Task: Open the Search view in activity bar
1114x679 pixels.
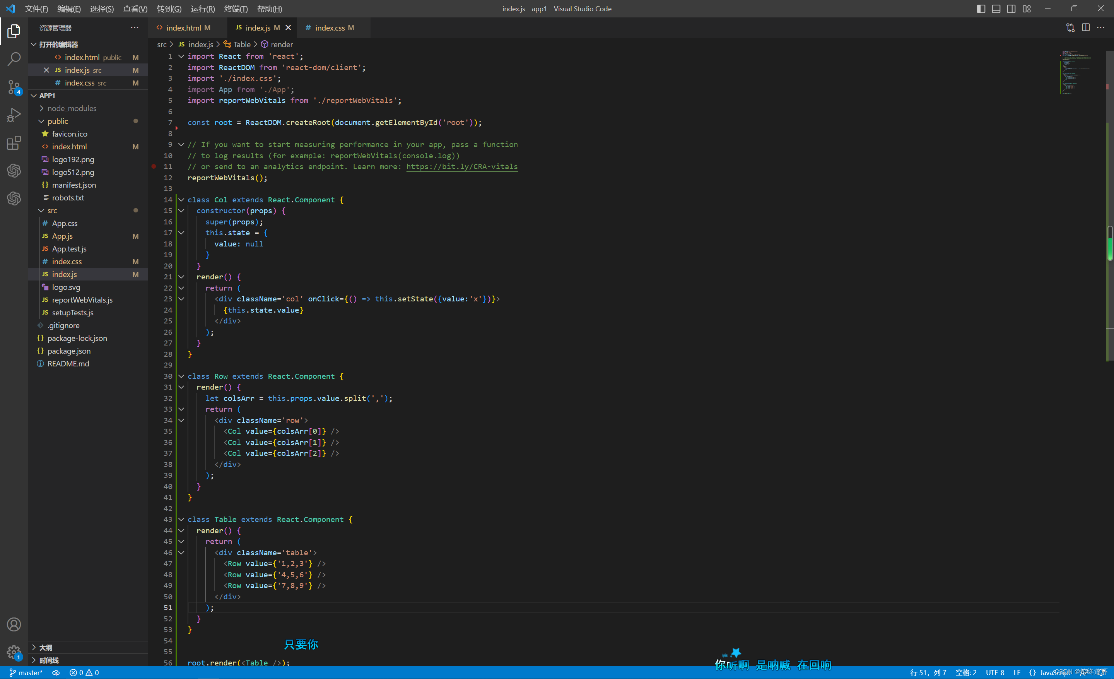Action: (14, 59)
